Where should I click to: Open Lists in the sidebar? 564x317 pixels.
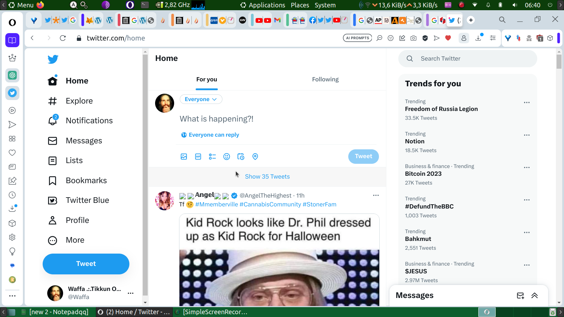[66, 161]
